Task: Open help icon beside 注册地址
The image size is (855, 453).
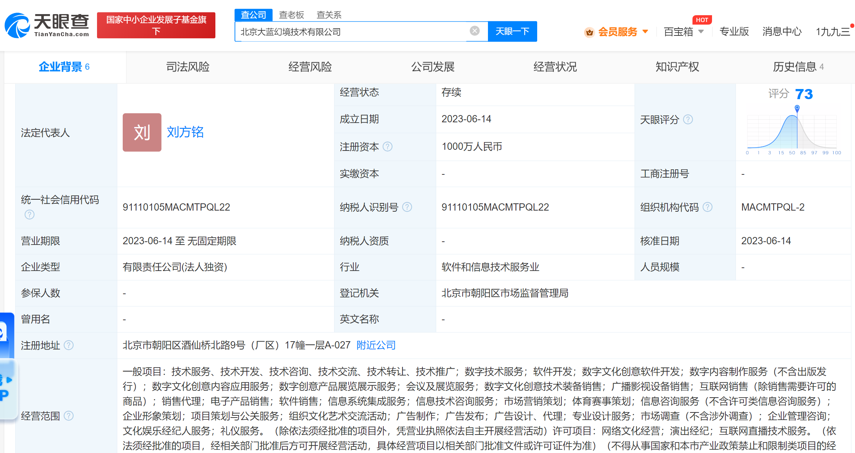Action: 68,345
